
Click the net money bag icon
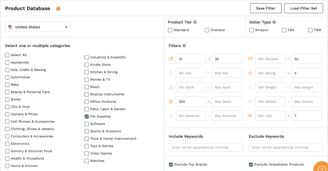coord(171,73)
